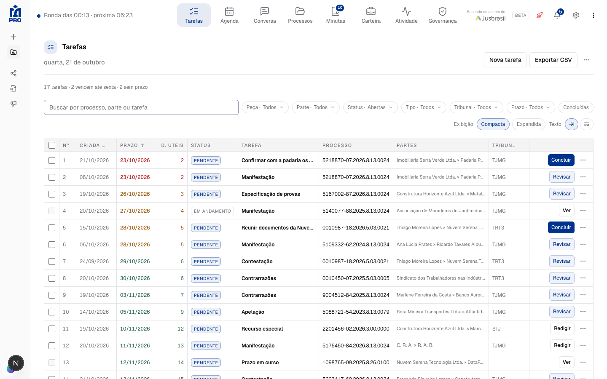Open row 1 more options ellipsis
This screenshot has height=379, width=607.
[x=583, y=160]
